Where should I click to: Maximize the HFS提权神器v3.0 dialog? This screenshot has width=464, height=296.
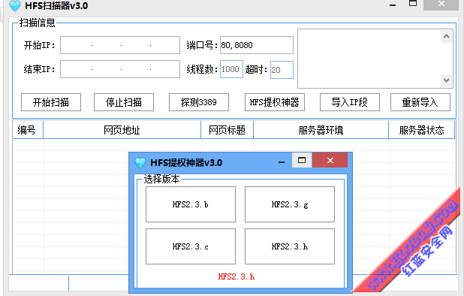pos(302,160)
